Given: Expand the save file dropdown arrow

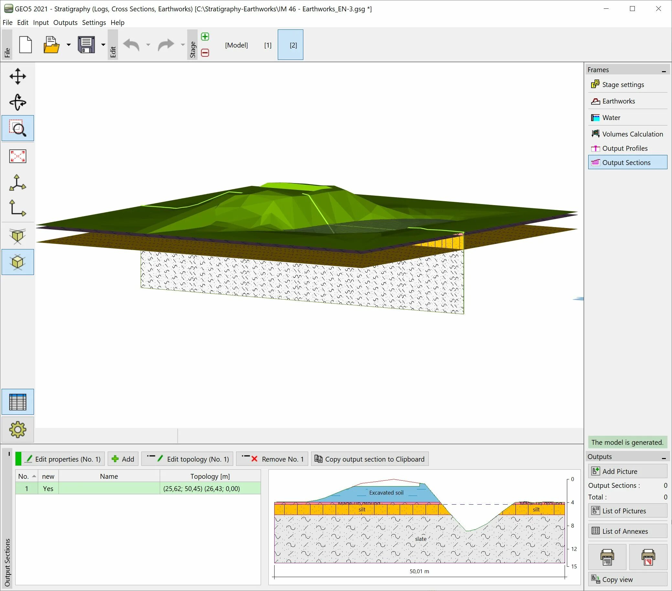Looking at the screenshot, I should click(x=103, y=45).
